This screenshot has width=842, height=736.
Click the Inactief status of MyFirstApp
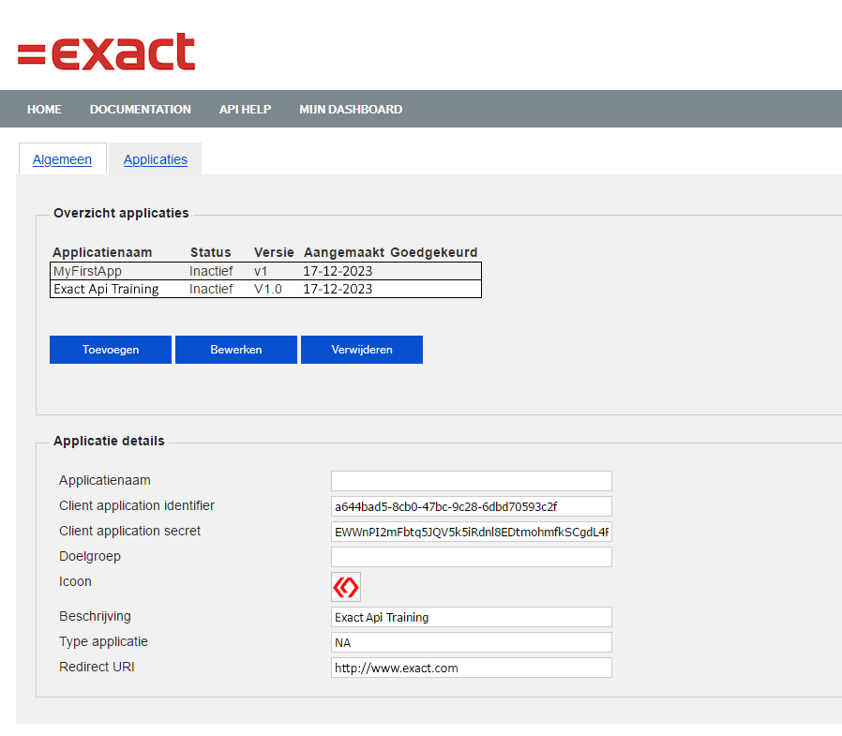coord(211,271)
